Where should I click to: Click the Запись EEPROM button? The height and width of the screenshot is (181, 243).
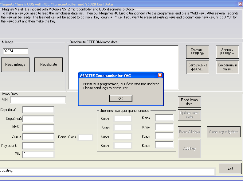[x=227, y=52]
